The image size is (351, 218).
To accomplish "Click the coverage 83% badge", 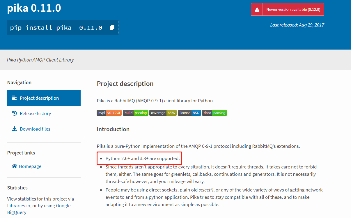I will click(x=163, y=113).
